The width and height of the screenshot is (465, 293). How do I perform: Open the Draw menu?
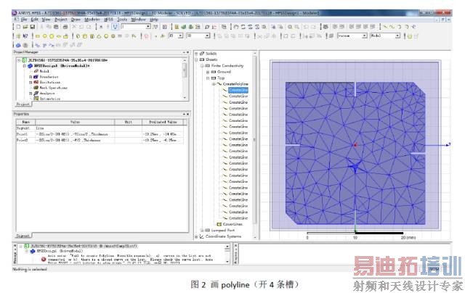(76, 20)
